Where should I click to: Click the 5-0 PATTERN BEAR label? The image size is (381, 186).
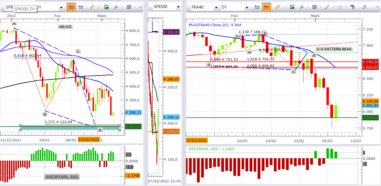[x=334, y=49]
